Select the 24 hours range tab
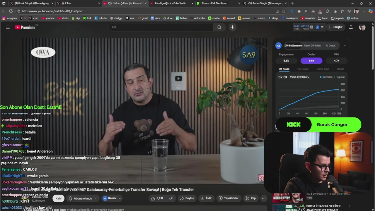The height and width of the screenshot is (211, 375). click(x=284, y=69)
